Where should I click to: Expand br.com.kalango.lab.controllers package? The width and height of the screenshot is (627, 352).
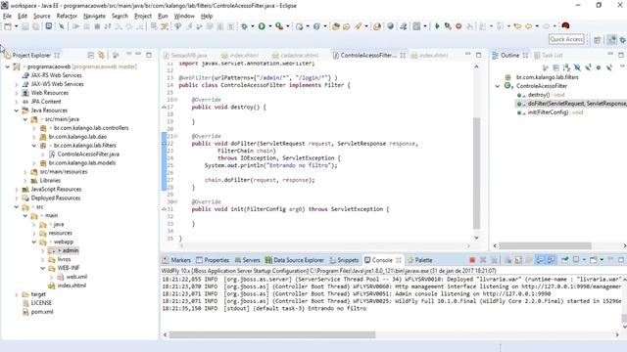(34, 128)
